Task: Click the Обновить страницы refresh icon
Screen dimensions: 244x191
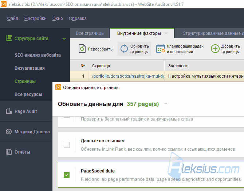Action: [124, 49]
